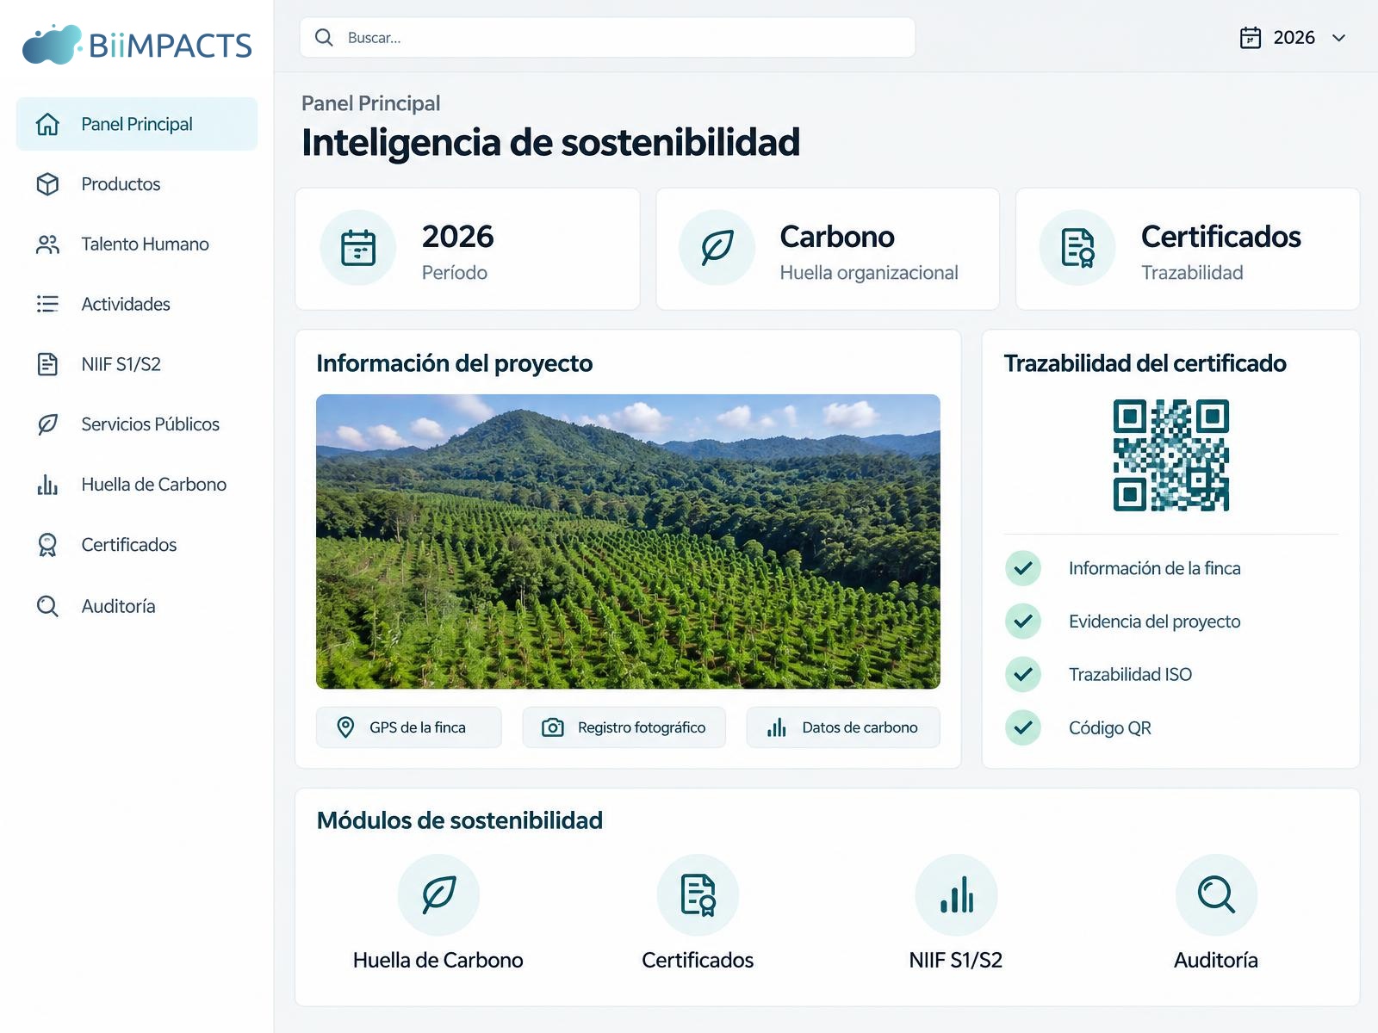Click in the Buscar search field
1378x1033 pixels.
(607, 37)
